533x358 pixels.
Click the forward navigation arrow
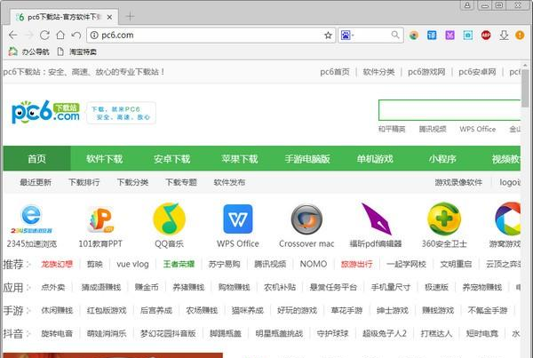point(29,35)
